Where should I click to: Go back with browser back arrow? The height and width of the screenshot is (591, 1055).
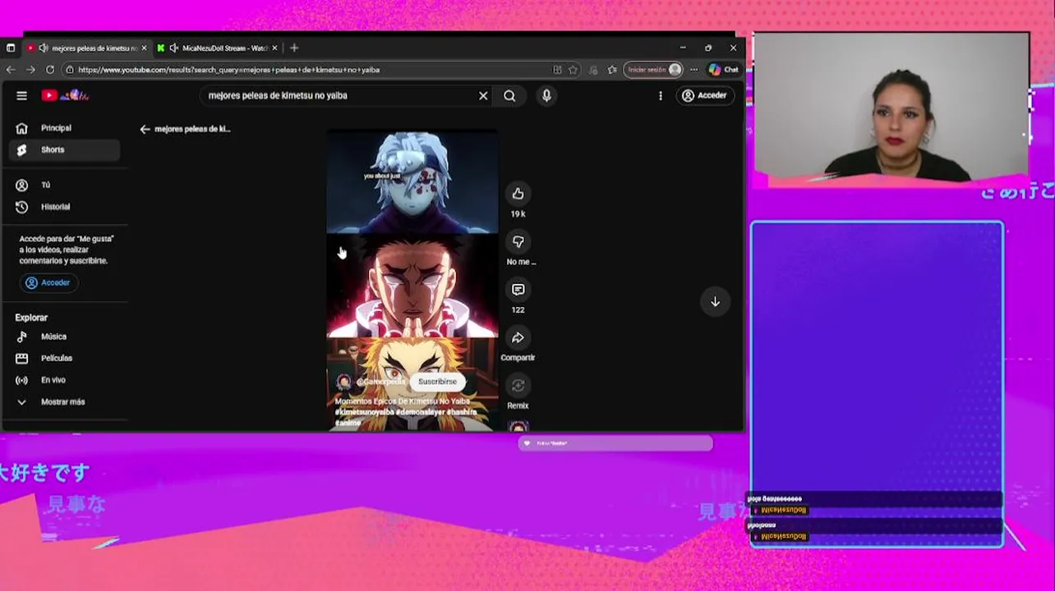click(12, 70)
